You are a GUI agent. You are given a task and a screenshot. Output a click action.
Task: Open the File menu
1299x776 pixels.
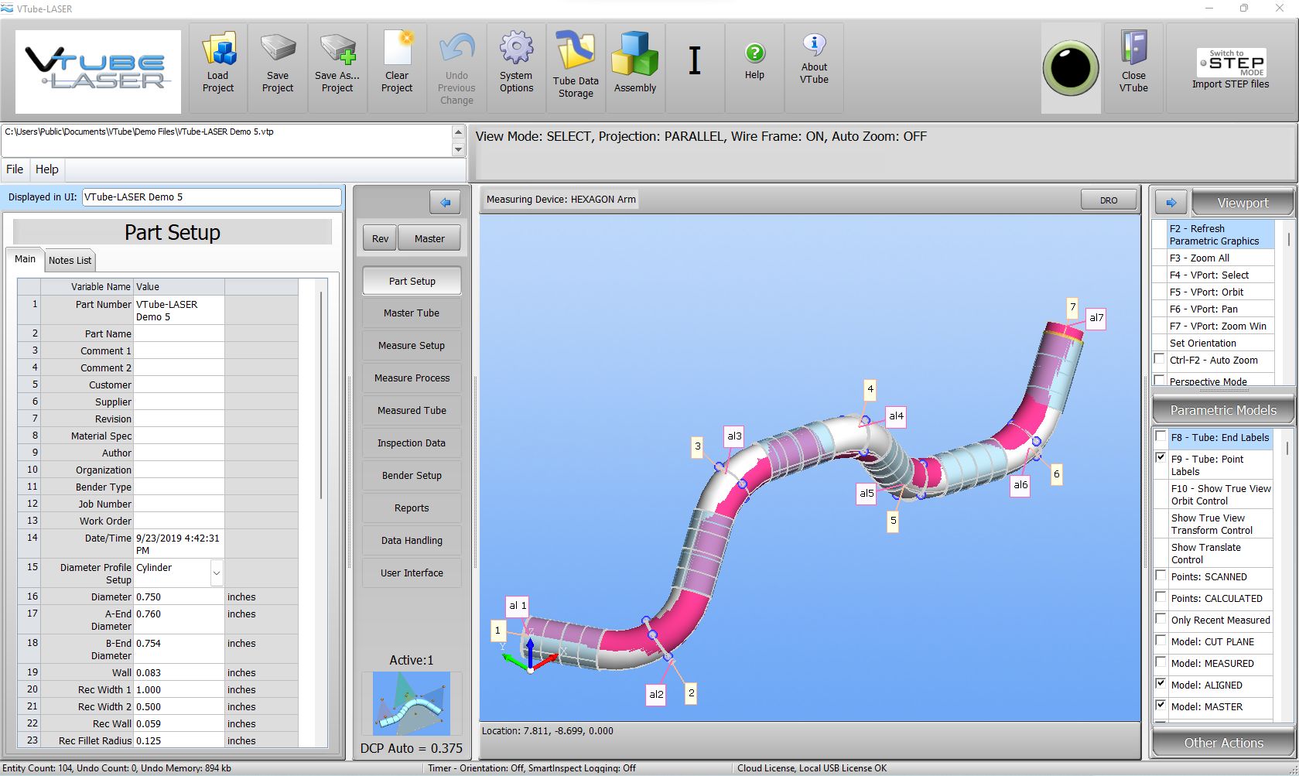[x=15, y=169]
